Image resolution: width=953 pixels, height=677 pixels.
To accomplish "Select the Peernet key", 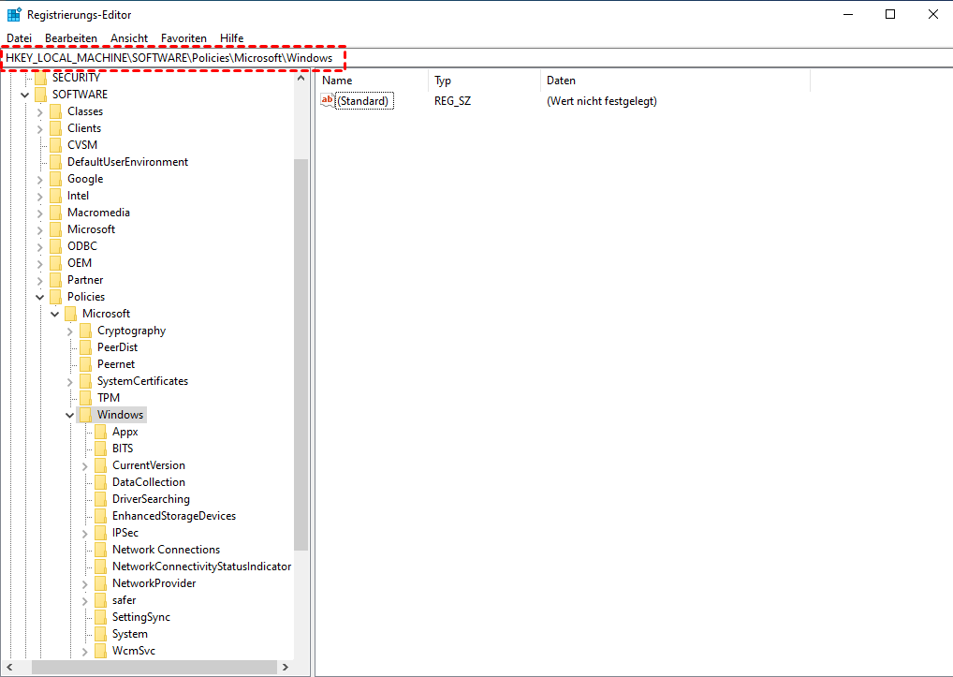I will (116, 364).
